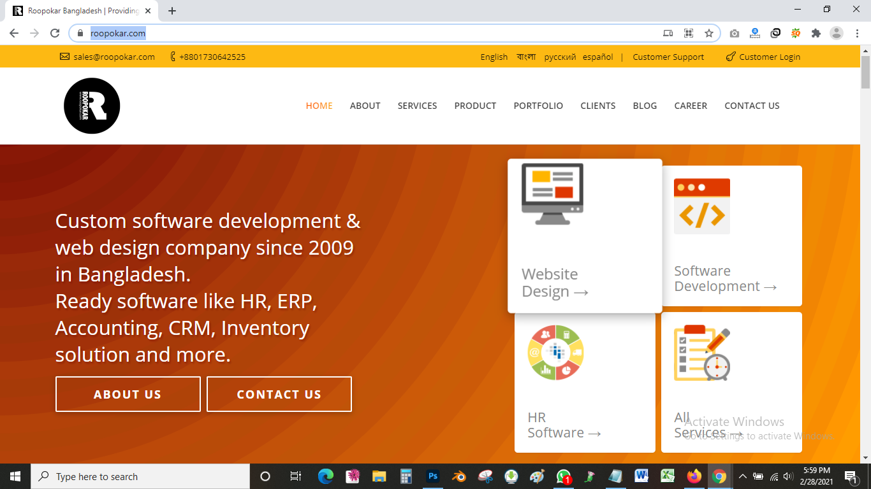Open the PORTFOLIO menu item
This screenshot has height=489, width=871.
tap(538, 106)
